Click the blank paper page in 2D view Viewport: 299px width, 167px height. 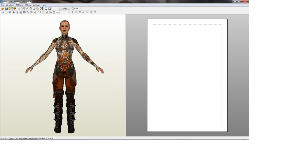coord(187,75)
